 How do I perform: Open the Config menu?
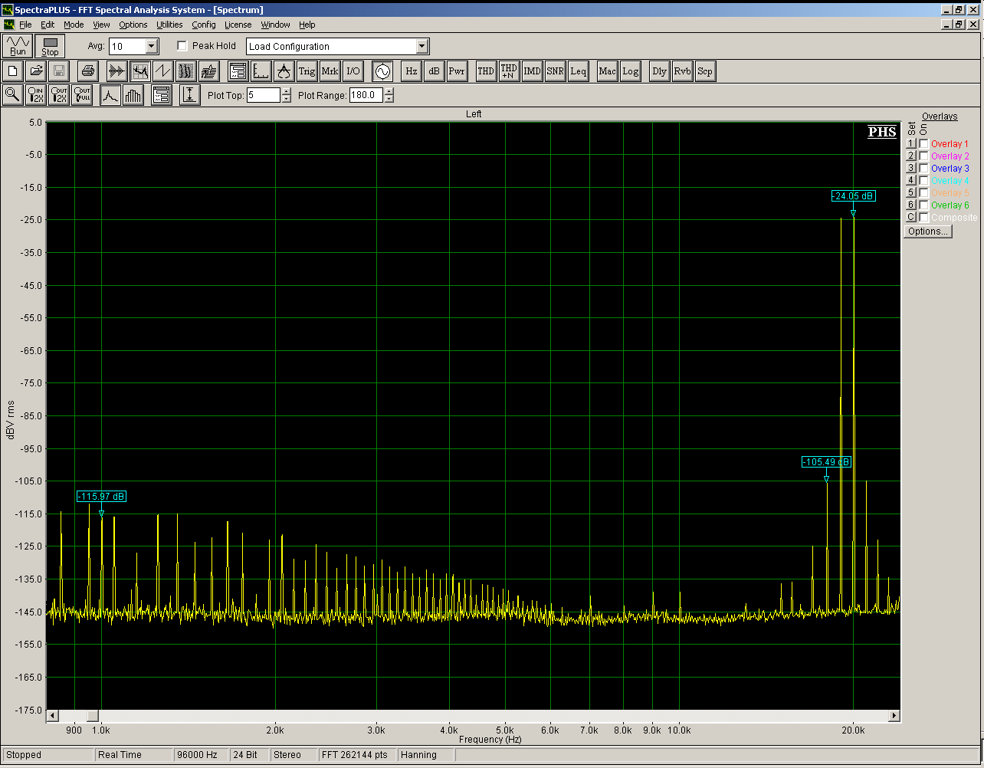204,25
